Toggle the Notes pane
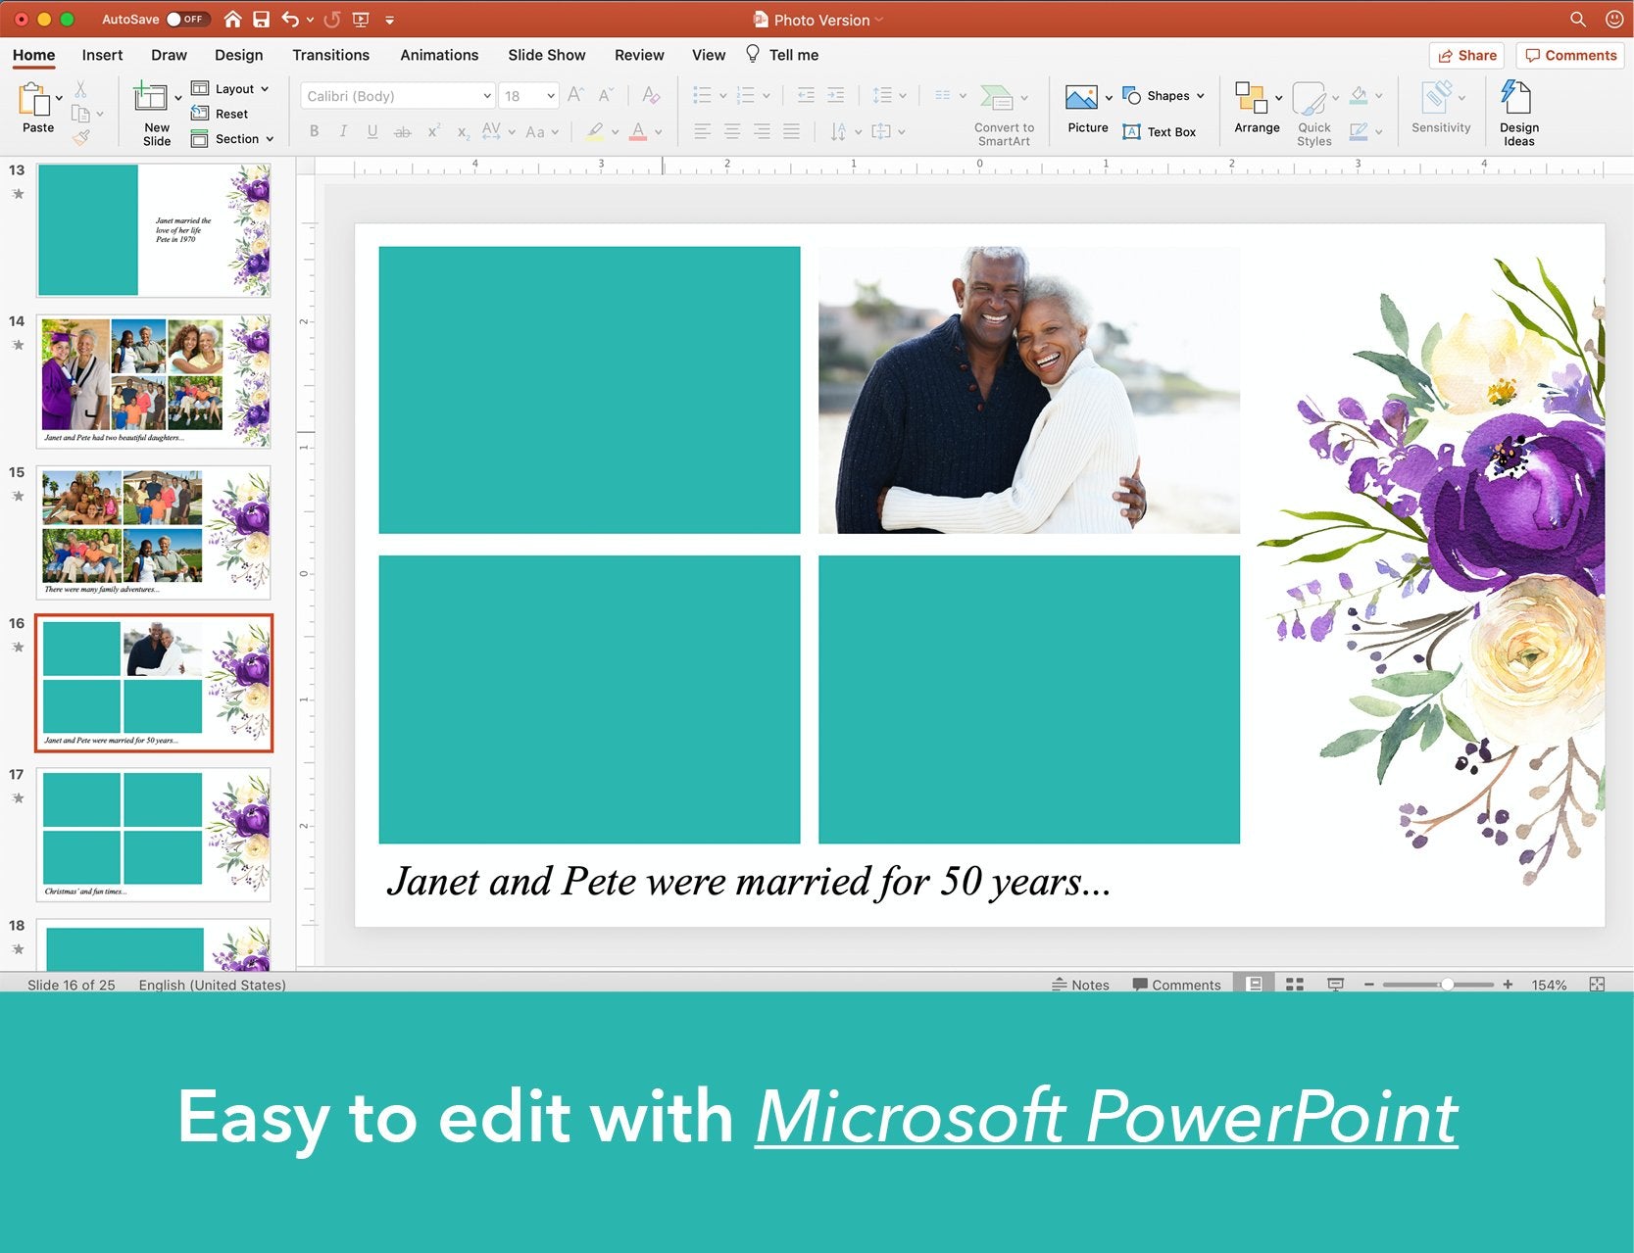Viewport: 1634px width, 1253px height. pyautogui.click(x=1080, y=985)
